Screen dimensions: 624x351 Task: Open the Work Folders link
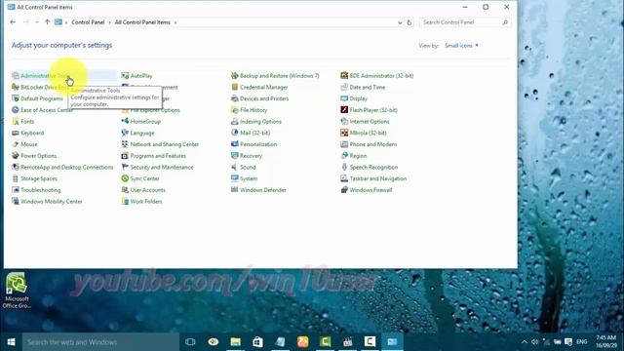pyautogui.click(x=146, y=202)
